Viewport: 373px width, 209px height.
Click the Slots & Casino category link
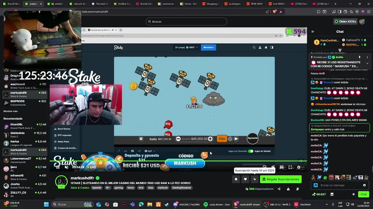pyautogui.click(x=80, y=188)
